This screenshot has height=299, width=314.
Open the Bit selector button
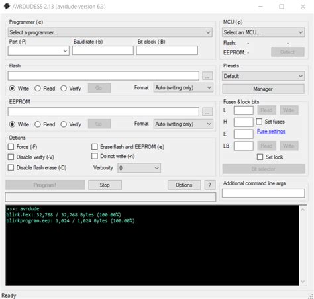pos(264,169)
